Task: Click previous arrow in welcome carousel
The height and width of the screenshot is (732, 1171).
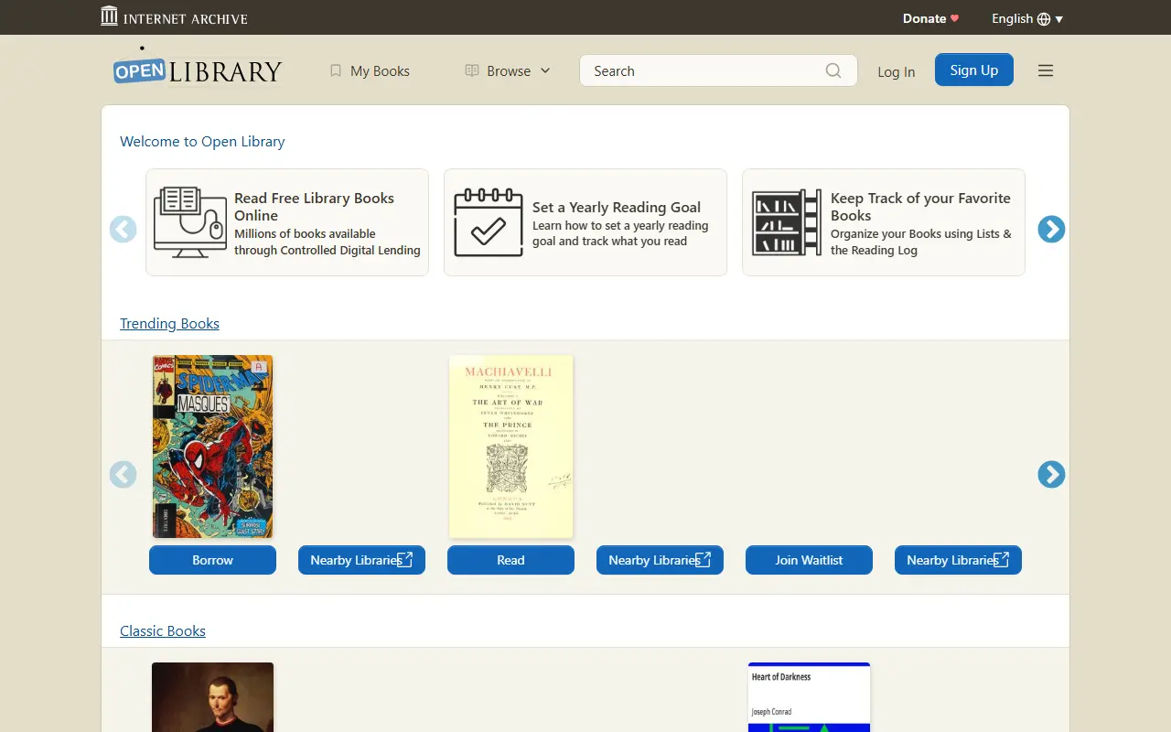Action: click(124, 229)
